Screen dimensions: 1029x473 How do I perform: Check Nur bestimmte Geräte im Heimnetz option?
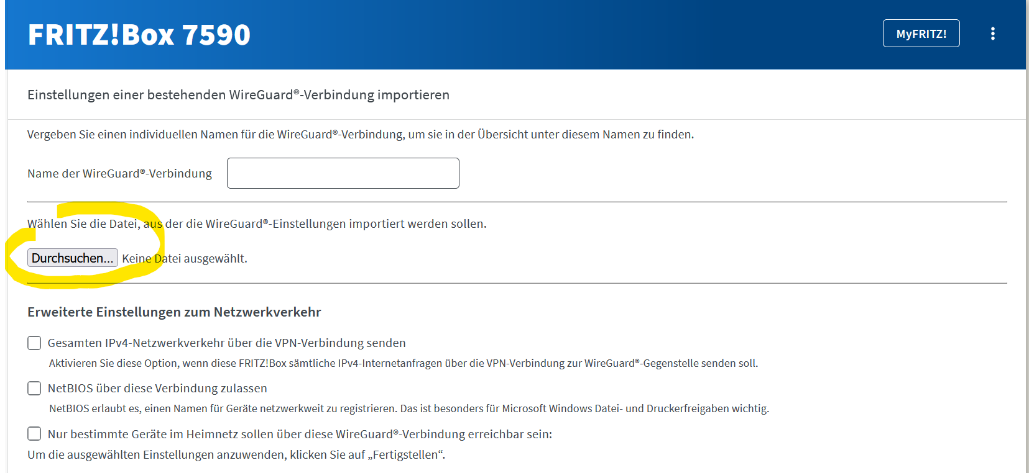[x=34, y=433]
